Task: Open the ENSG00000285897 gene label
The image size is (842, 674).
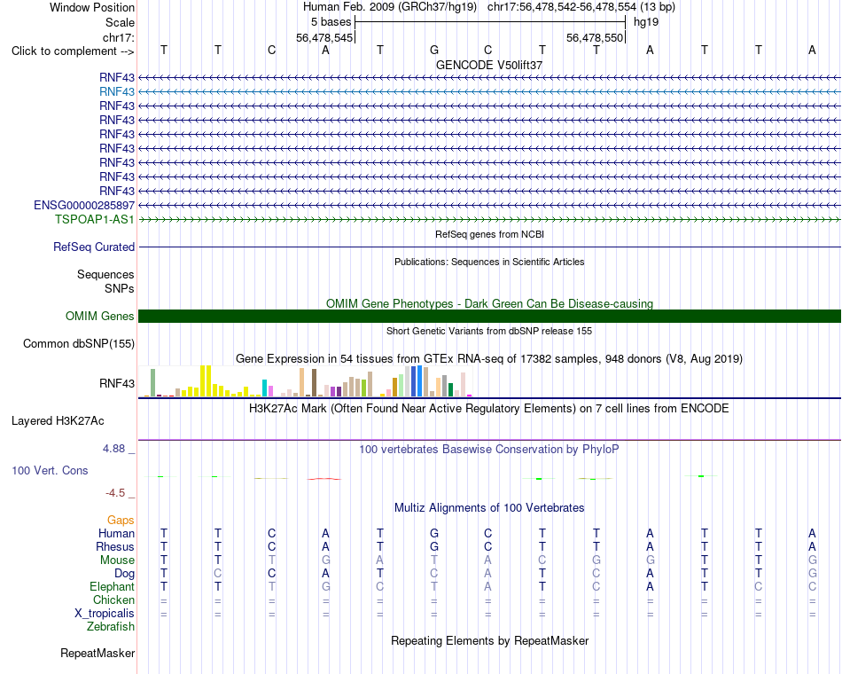Action: coord(84,206)
